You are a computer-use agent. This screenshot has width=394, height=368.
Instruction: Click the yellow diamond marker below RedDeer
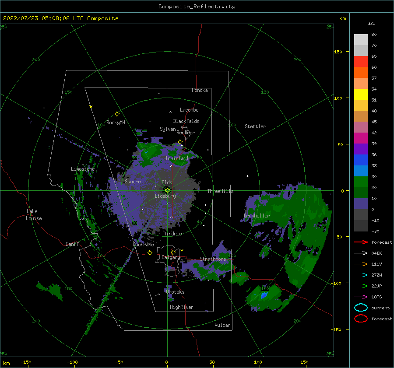[x=180, y=142]
